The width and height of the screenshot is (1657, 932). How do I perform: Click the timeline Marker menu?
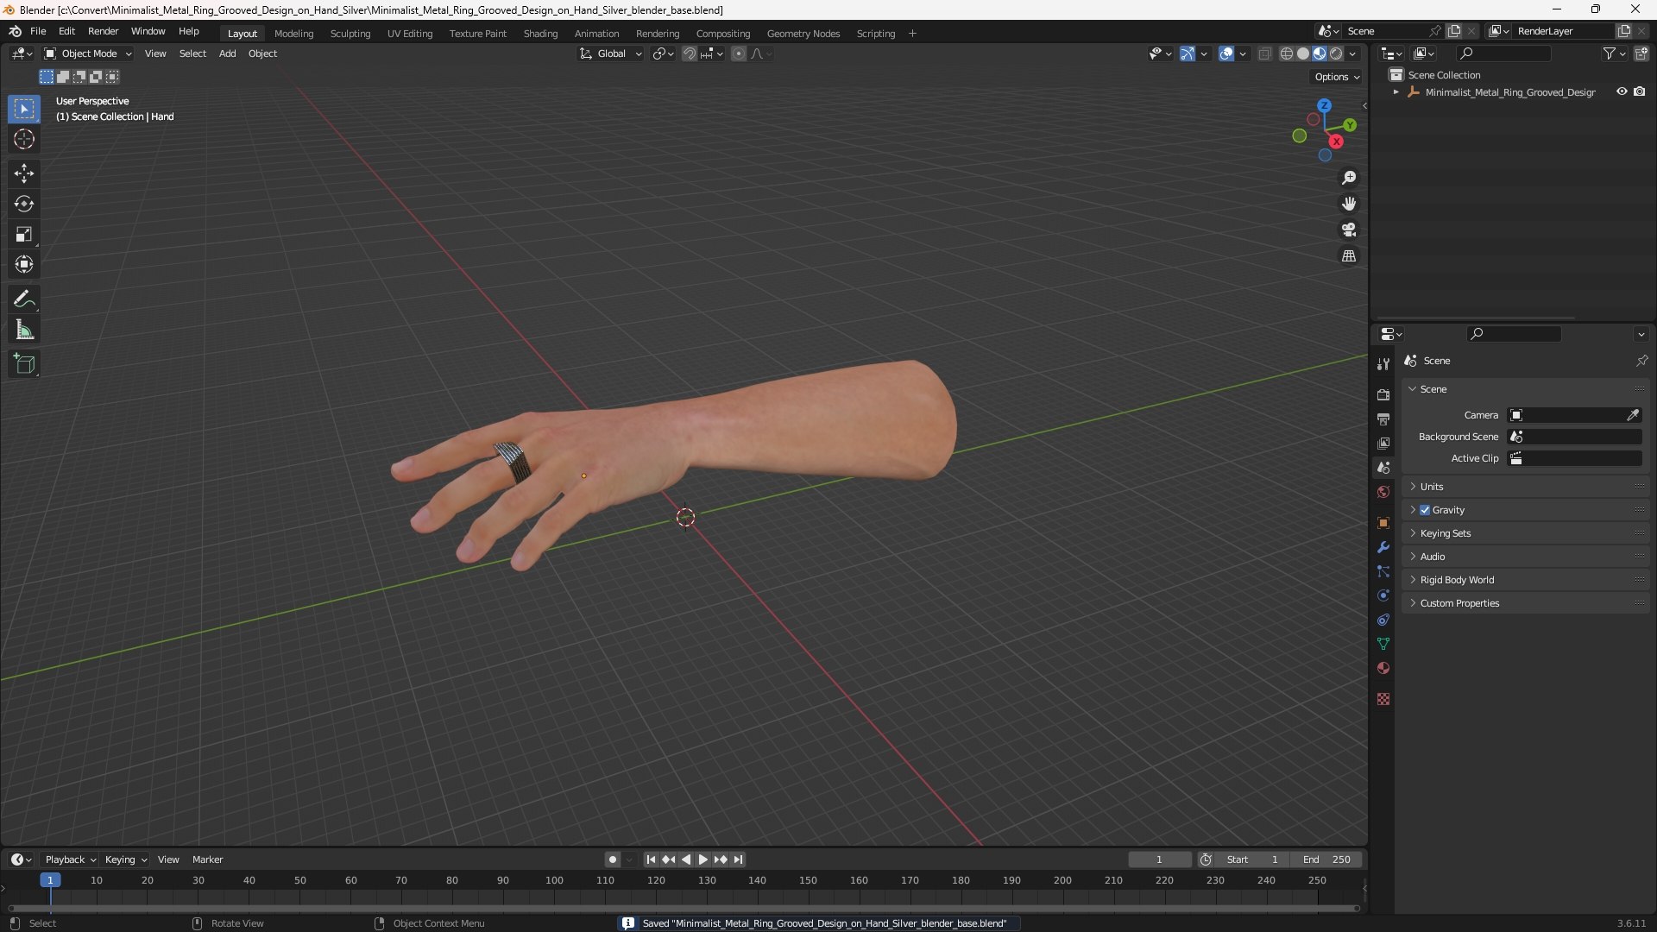207,860
